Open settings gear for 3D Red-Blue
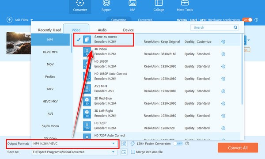This screenshot has height=159, width=265. [223, 103]
